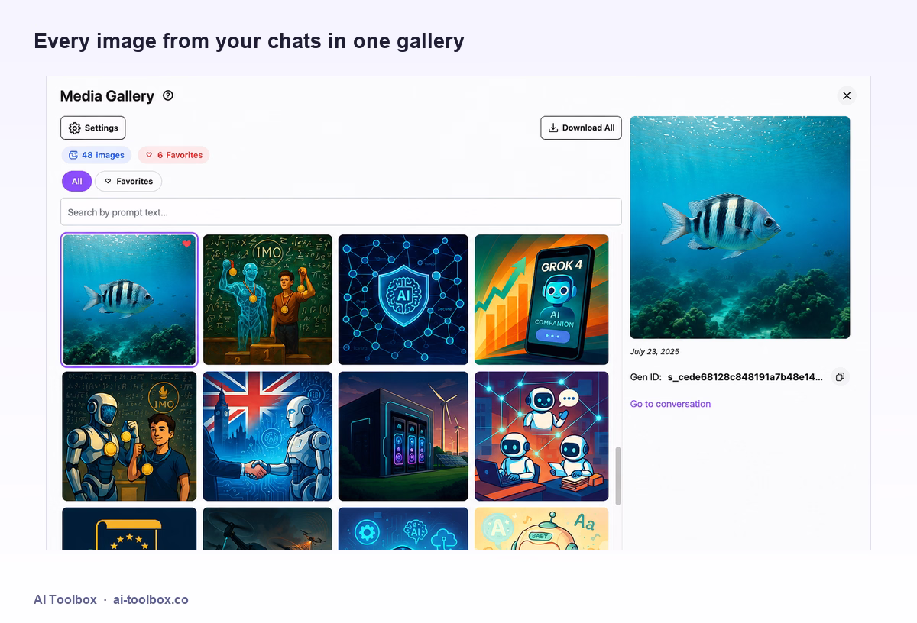Switch to the Favorites filter tab
Image resolution: width=917 pixels, height=623 pixels.
pos(128,181)
